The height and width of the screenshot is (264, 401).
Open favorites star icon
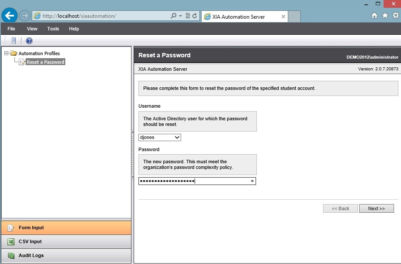pos(385,16)
